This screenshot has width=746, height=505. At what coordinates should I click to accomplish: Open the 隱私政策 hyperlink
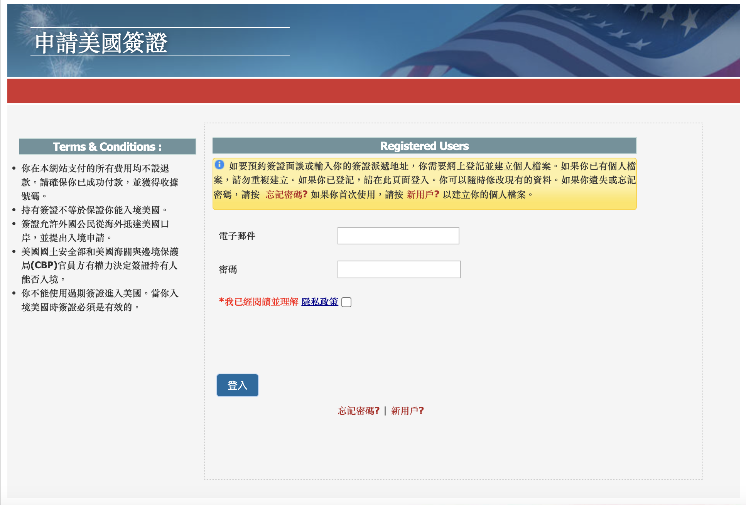[x=320, y=302]
